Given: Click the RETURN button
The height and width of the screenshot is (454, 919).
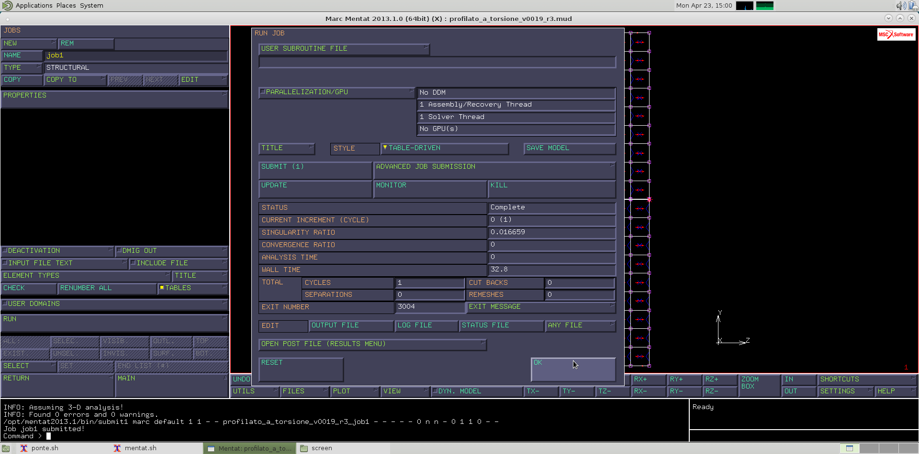Looking at the screenshot, I should (x=57, y=385).
